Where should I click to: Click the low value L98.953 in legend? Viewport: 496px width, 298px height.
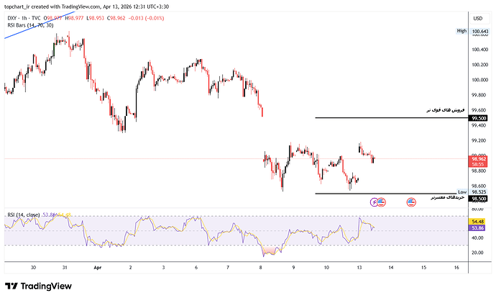pos(95,19)
